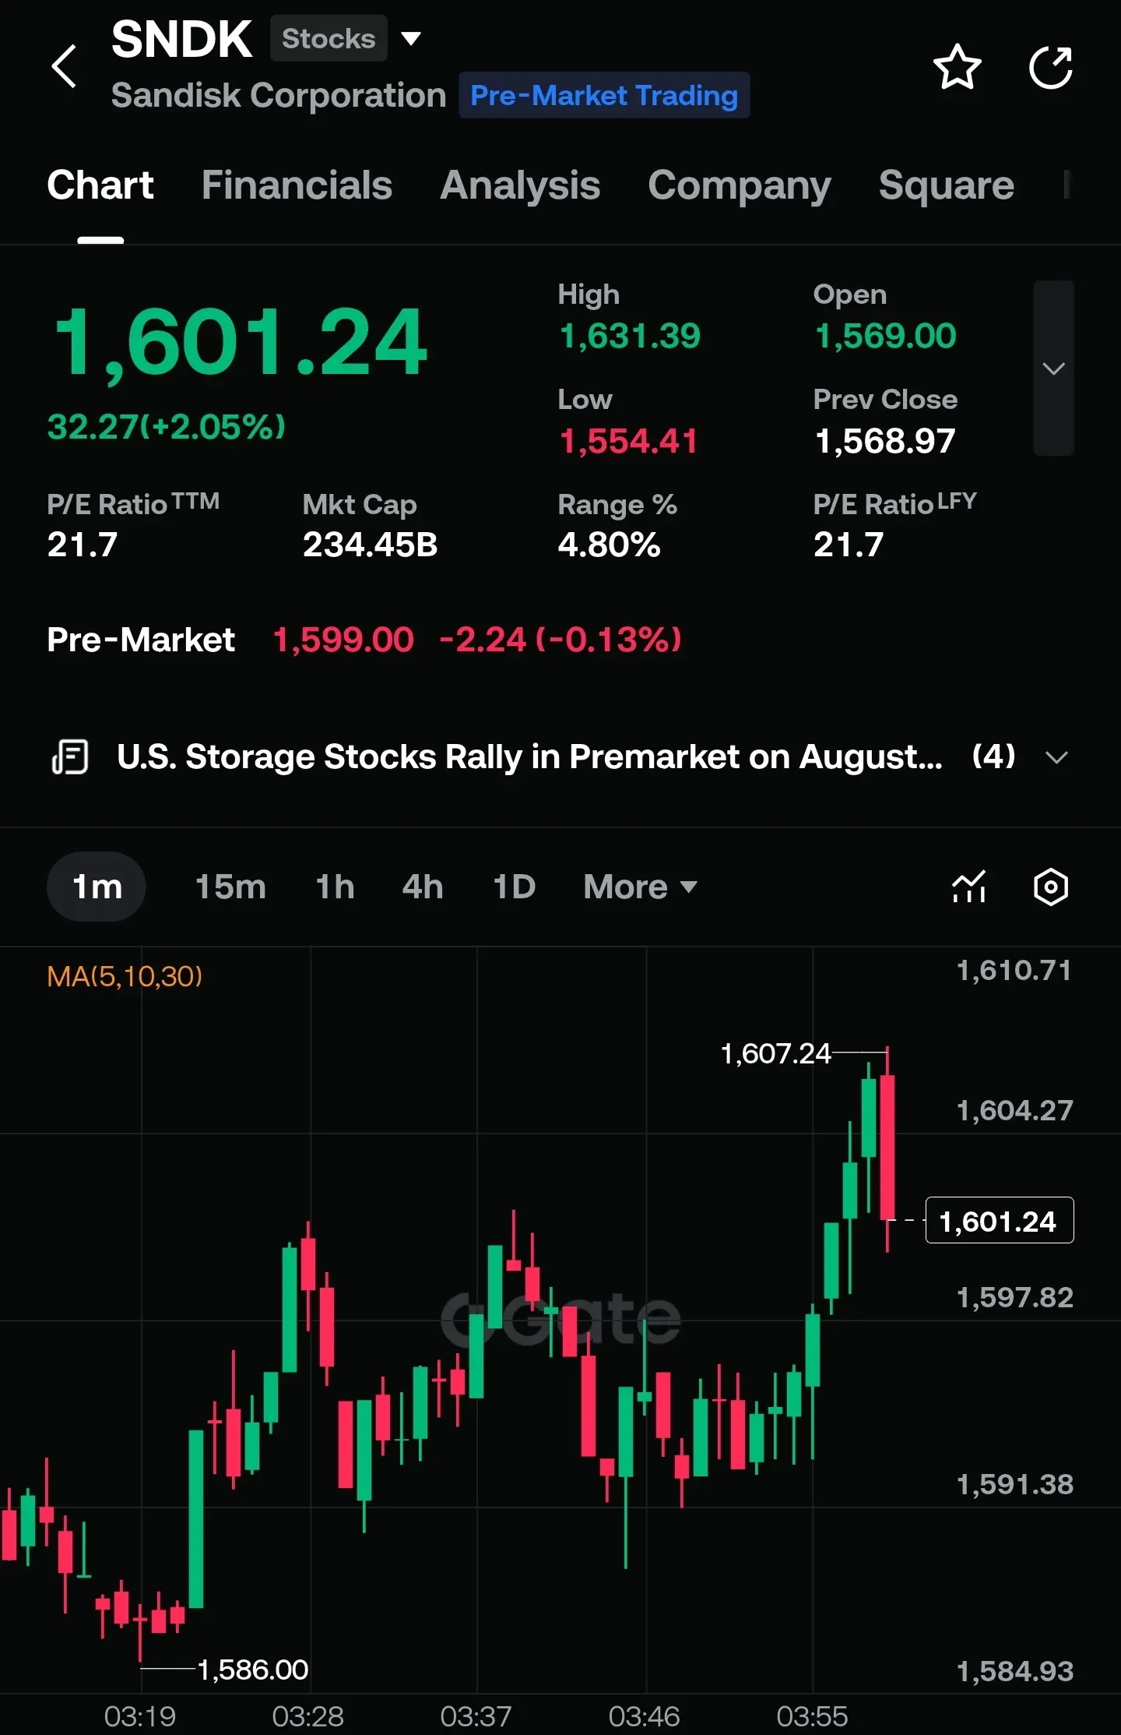
Task: Tap the news document icon
Action: pos(70,756)
